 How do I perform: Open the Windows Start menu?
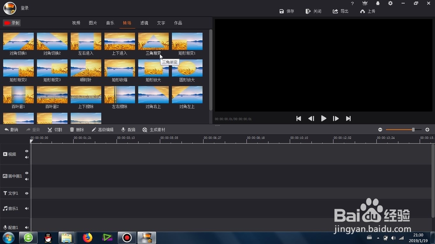point(9,237)
